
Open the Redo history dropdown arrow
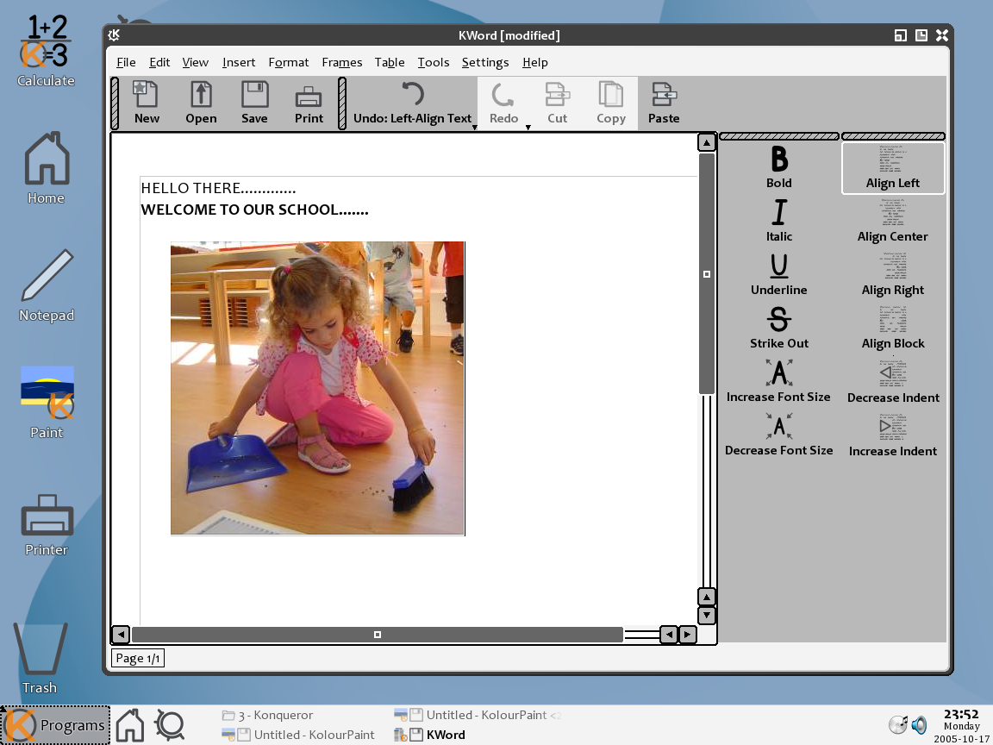[528, 128]
